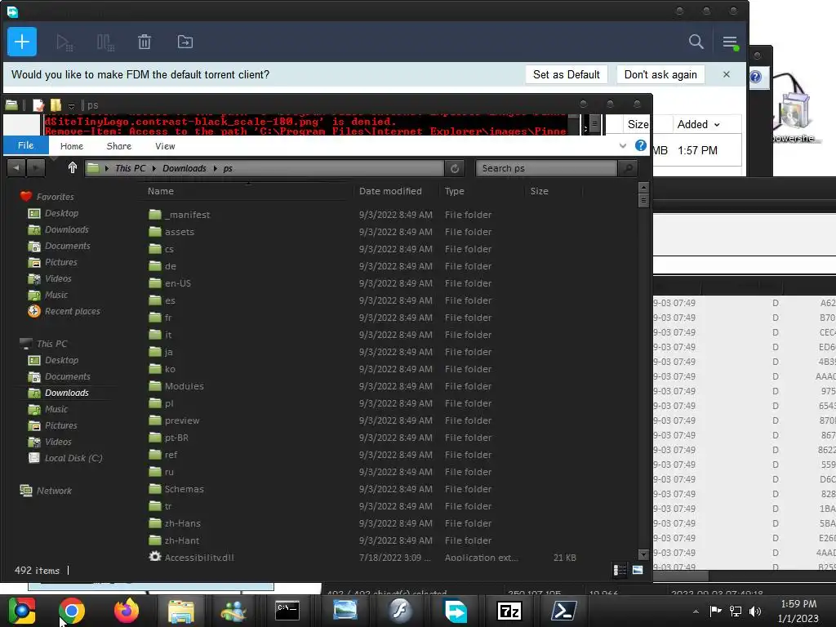Open File Explorer taskbar icon
836x627 pixels.
(180, 611)
